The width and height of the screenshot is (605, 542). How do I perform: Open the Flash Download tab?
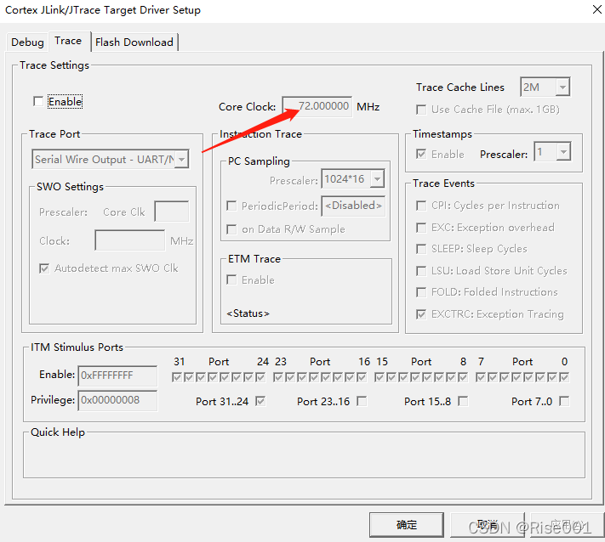coord(134,42)
